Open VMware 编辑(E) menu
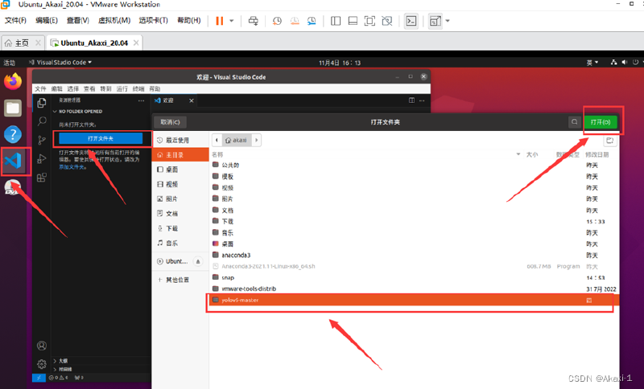The width and height of the screenshot is (644, 389). (x=47, y=21)
